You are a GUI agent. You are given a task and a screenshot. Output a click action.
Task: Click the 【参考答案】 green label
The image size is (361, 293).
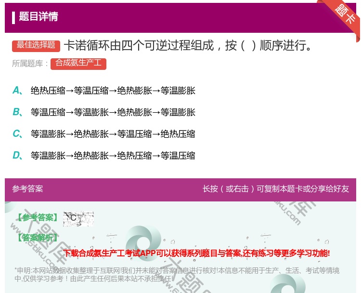(38, 217)
